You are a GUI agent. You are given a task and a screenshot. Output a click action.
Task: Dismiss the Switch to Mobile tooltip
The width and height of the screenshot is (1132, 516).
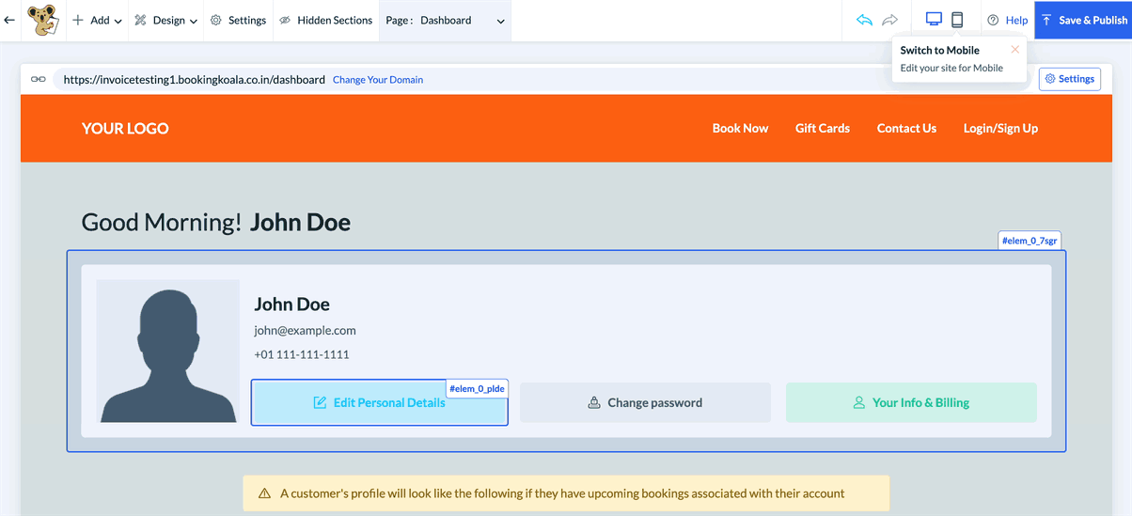pos(1015,50)
